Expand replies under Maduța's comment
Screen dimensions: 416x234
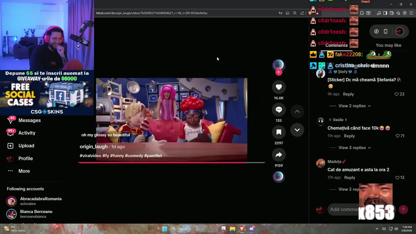[x=349, y=189]
